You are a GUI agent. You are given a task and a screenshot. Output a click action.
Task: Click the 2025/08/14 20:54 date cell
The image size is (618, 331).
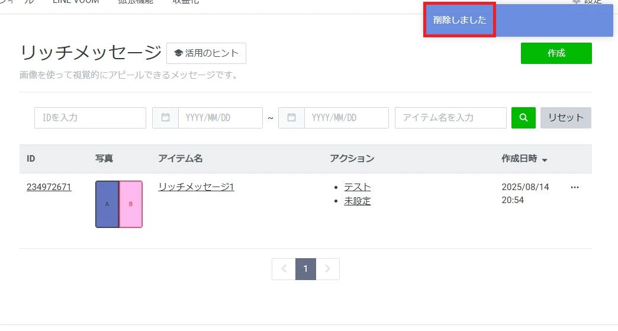[525, 194]
